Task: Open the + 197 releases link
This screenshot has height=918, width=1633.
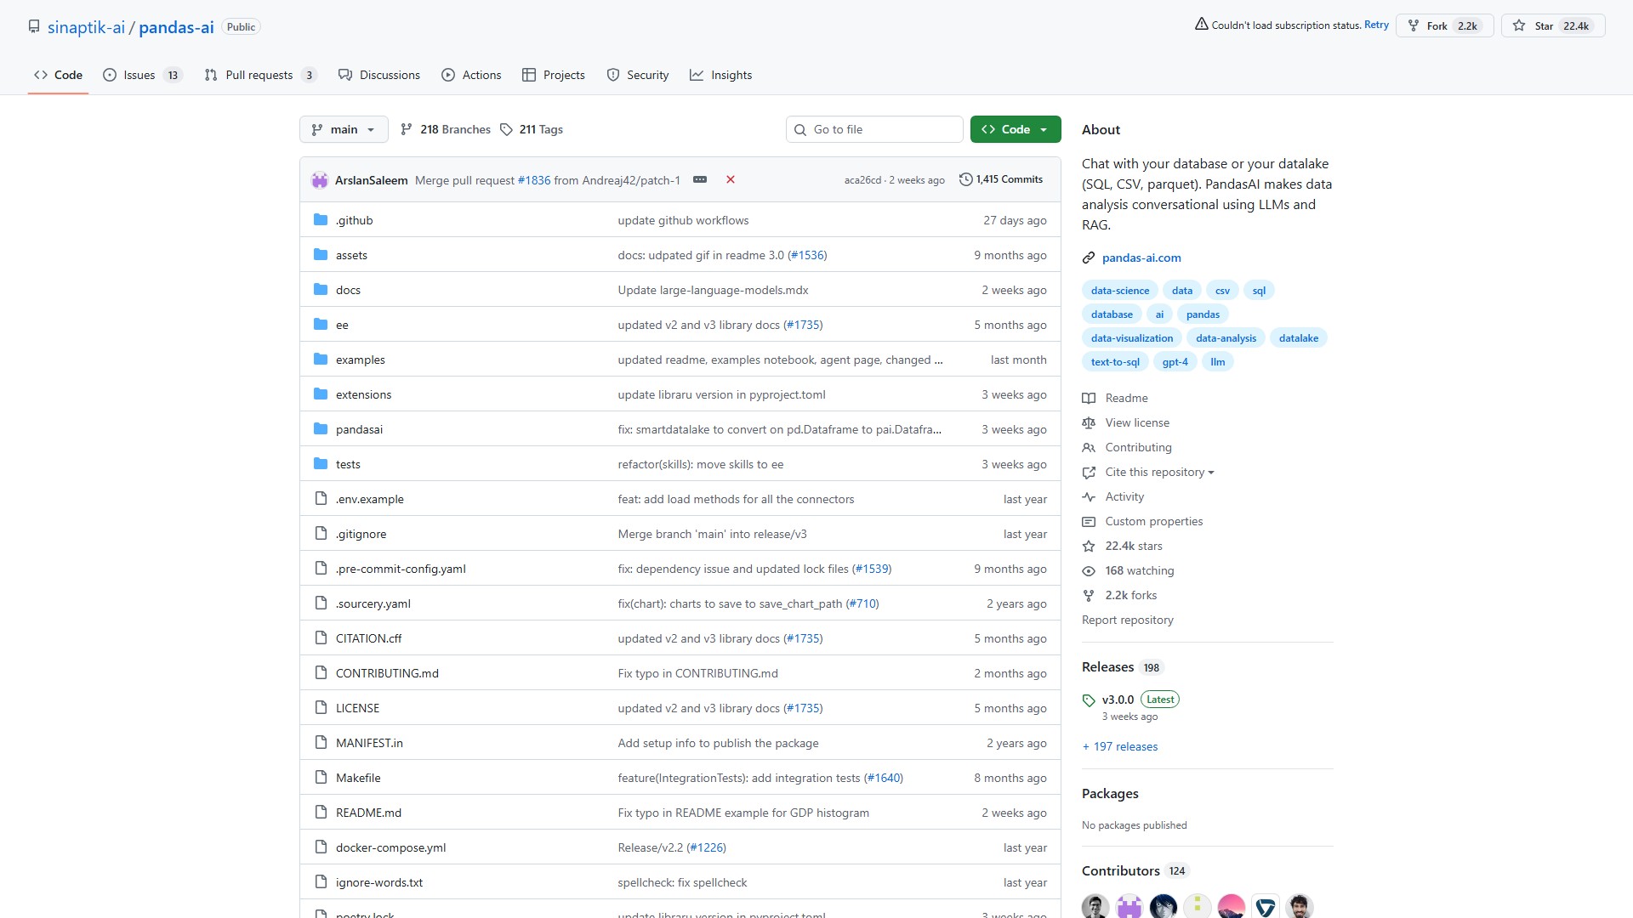Action: coord(1120,746)
